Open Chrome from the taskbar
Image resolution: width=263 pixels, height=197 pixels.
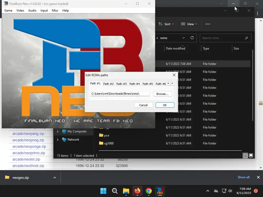point(149,191)
